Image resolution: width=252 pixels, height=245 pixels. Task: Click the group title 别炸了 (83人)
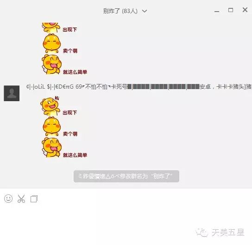tap(120, 11)
